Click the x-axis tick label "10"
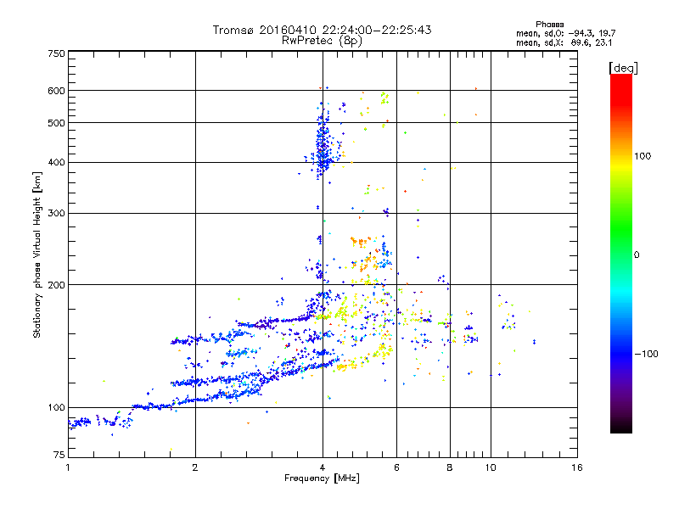The image size is (679, 509). tap(491, 467)
